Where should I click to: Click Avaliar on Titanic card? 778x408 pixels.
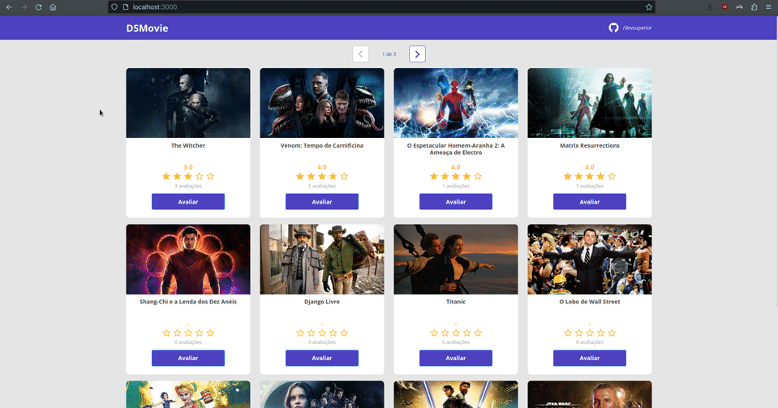456,358
